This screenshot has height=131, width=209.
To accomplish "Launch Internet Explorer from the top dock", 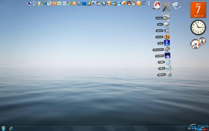I will (x=44, y=3).
